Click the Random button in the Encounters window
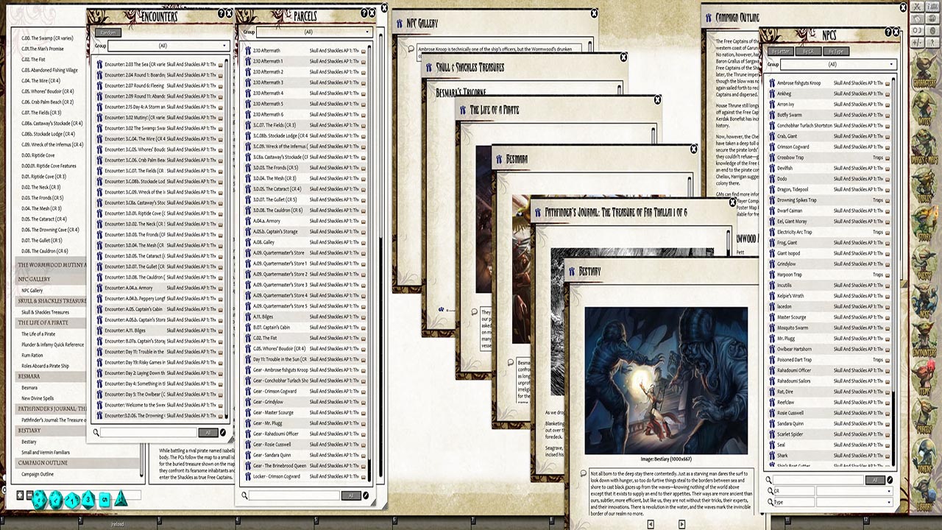The height and width of the screenshot is (530, 942). 108,32
